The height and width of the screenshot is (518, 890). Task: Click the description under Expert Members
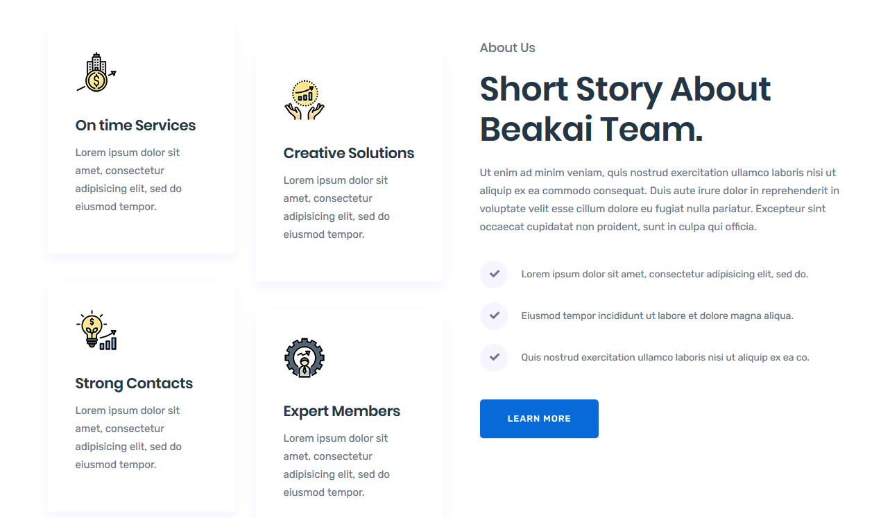pos(336,465)
